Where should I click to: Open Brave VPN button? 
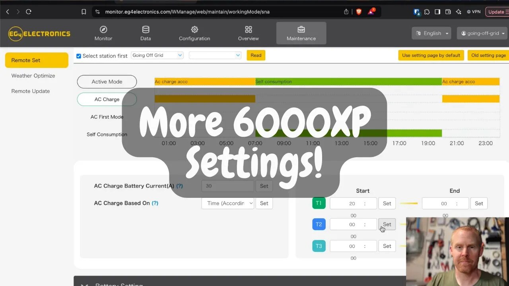(474, 12)
